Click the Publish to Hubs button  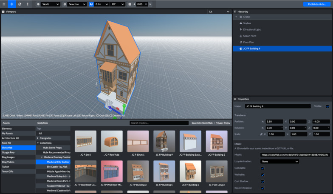(317, 4)
